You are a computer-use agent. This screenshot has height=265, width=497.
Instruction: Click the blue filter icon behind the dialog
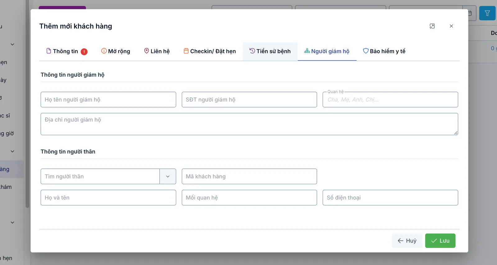pyautogui.click(x=487, y=13)
